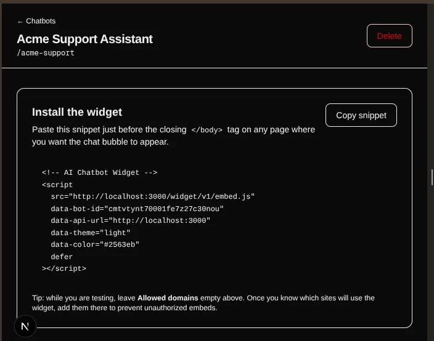Click the data-theme="light" line
The height and width of the screenshot is (341, 434).
[x=91, y=233]
